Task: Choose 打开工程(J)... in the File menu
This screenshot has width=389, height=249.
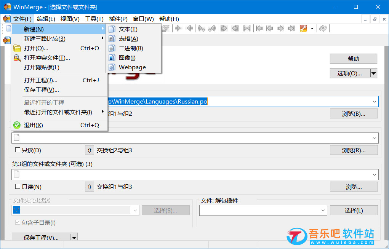Action: [x=59, y=80]
